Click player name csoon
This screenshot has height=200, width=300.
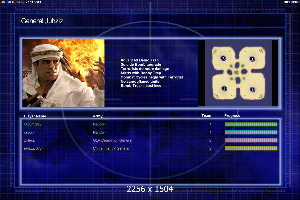pos(29,132)
